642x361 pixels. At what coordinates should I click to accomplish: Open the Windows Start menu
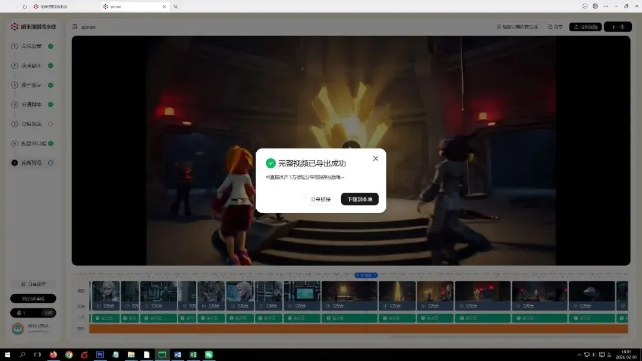coord(7,355)
